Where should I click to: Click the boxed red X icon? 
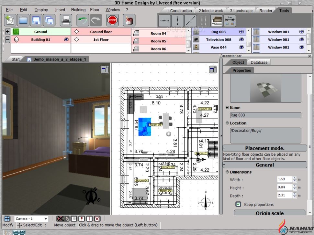point(97,219)
